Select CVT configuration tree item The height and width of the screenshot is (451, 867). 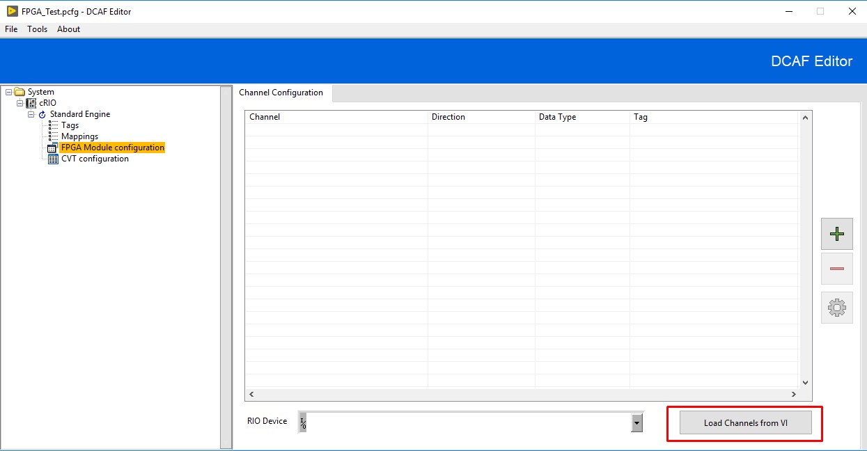click(x=95, y=159)
